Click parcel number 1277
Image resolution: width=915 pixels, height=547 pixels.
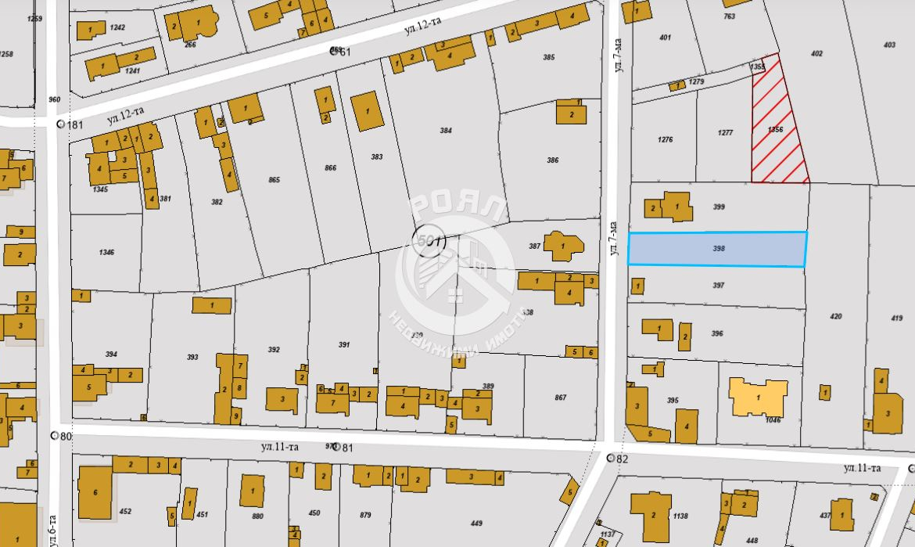(725, 133)
